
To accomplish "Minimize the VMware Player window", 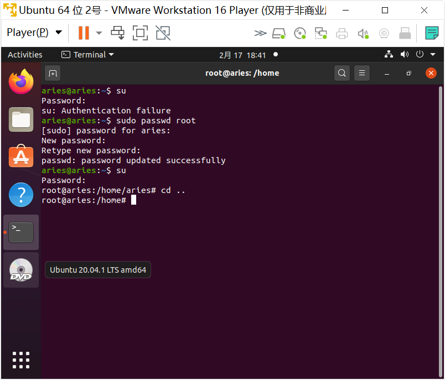I will pyautogui.click(x=346, y=11).
